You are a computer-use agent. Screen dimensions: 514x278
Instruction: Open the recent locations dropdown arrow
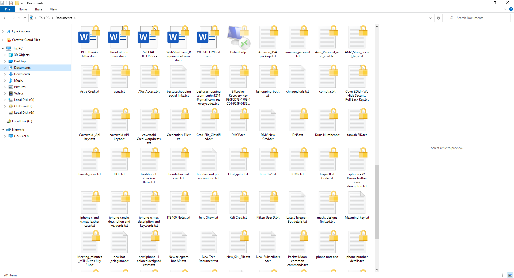(x=19, y=18)
